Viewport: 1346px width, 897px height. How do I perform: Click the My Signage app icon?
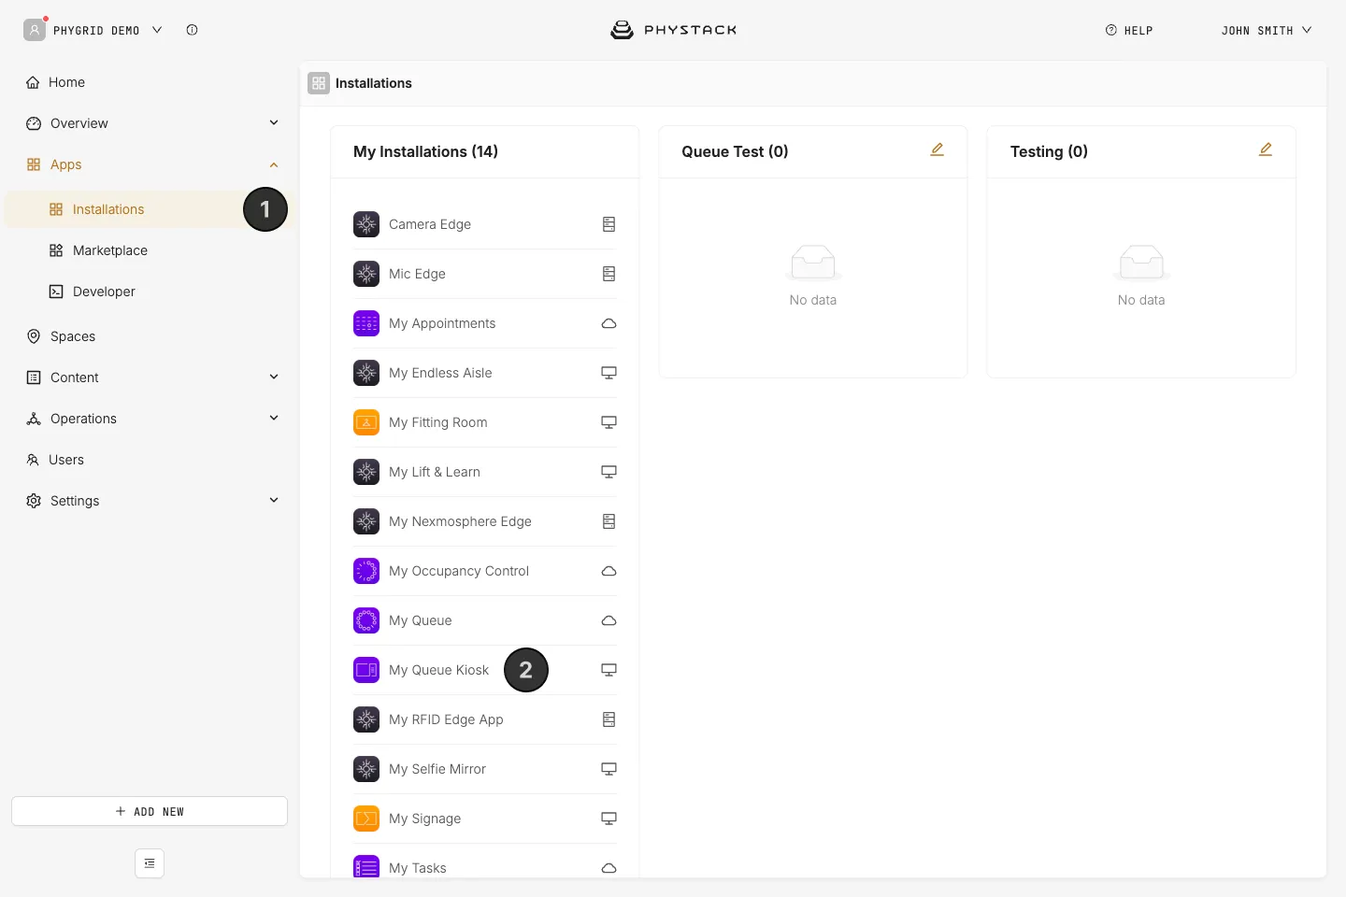(366, 819)
